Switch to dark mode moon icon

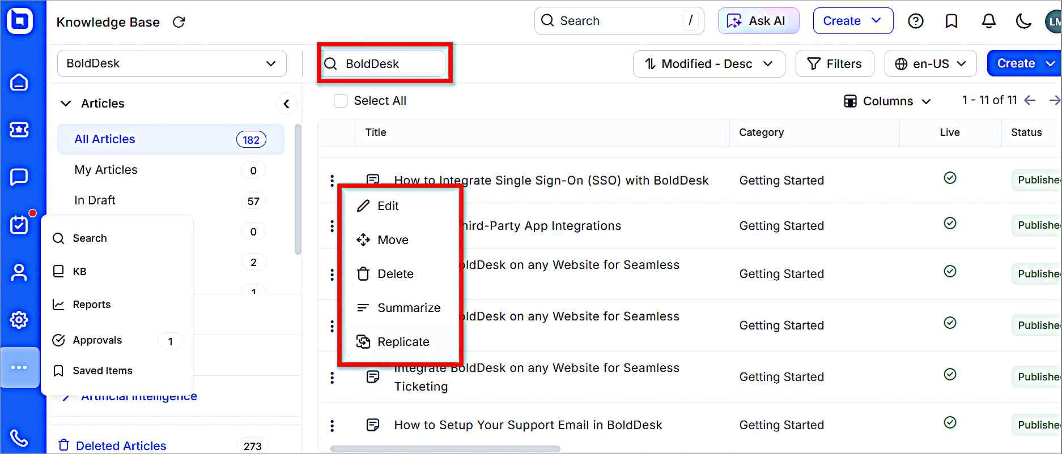(x=1023, y=21)
